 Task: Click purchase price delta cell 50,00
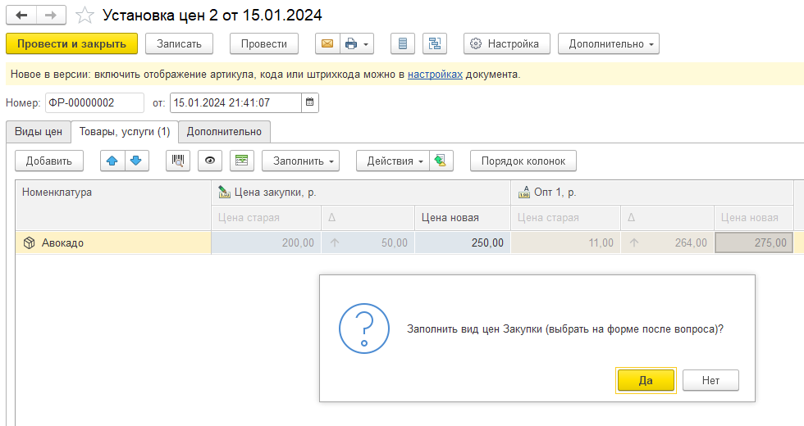pos(368,242)
